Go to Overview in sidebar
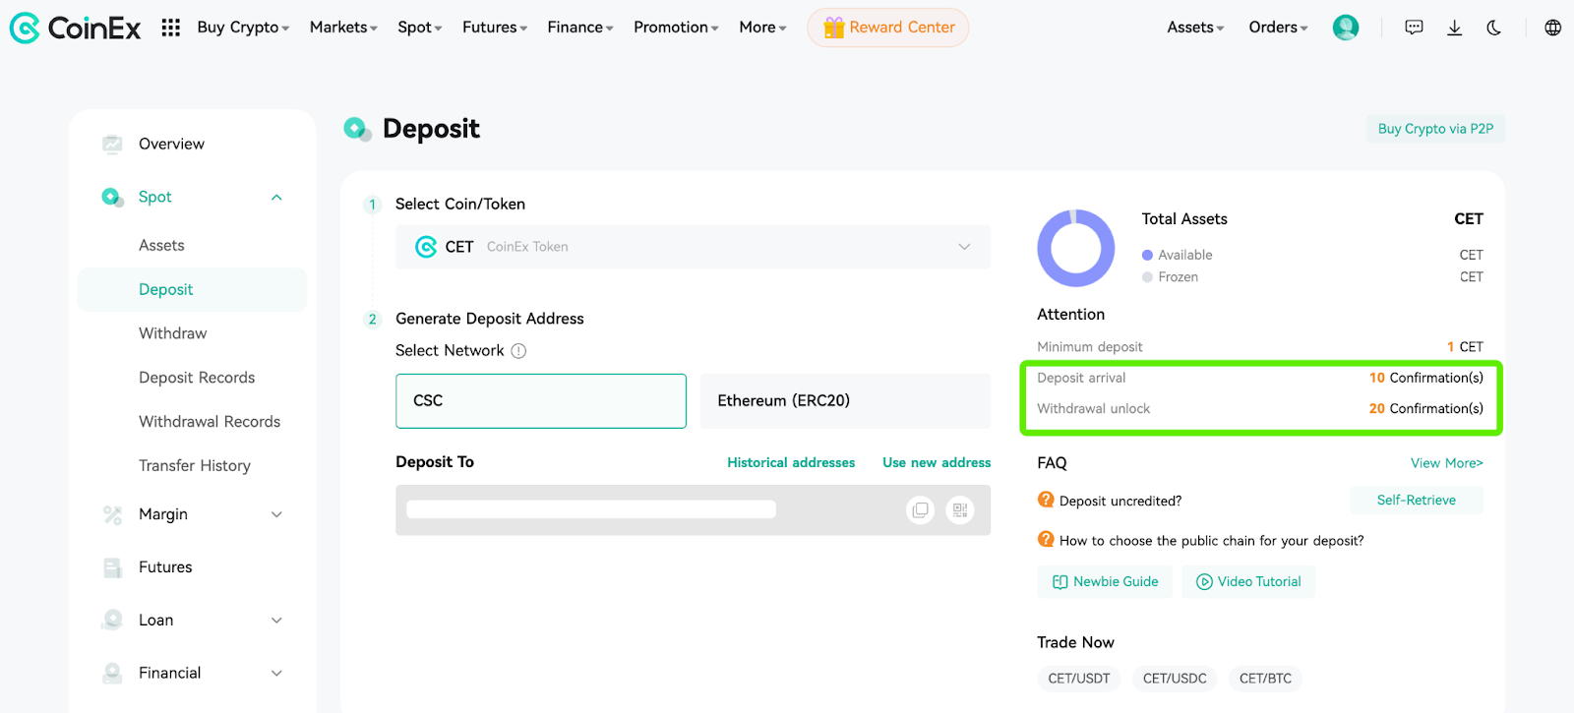Screen dimensions: 1574x713 click(x=171, y=144)
